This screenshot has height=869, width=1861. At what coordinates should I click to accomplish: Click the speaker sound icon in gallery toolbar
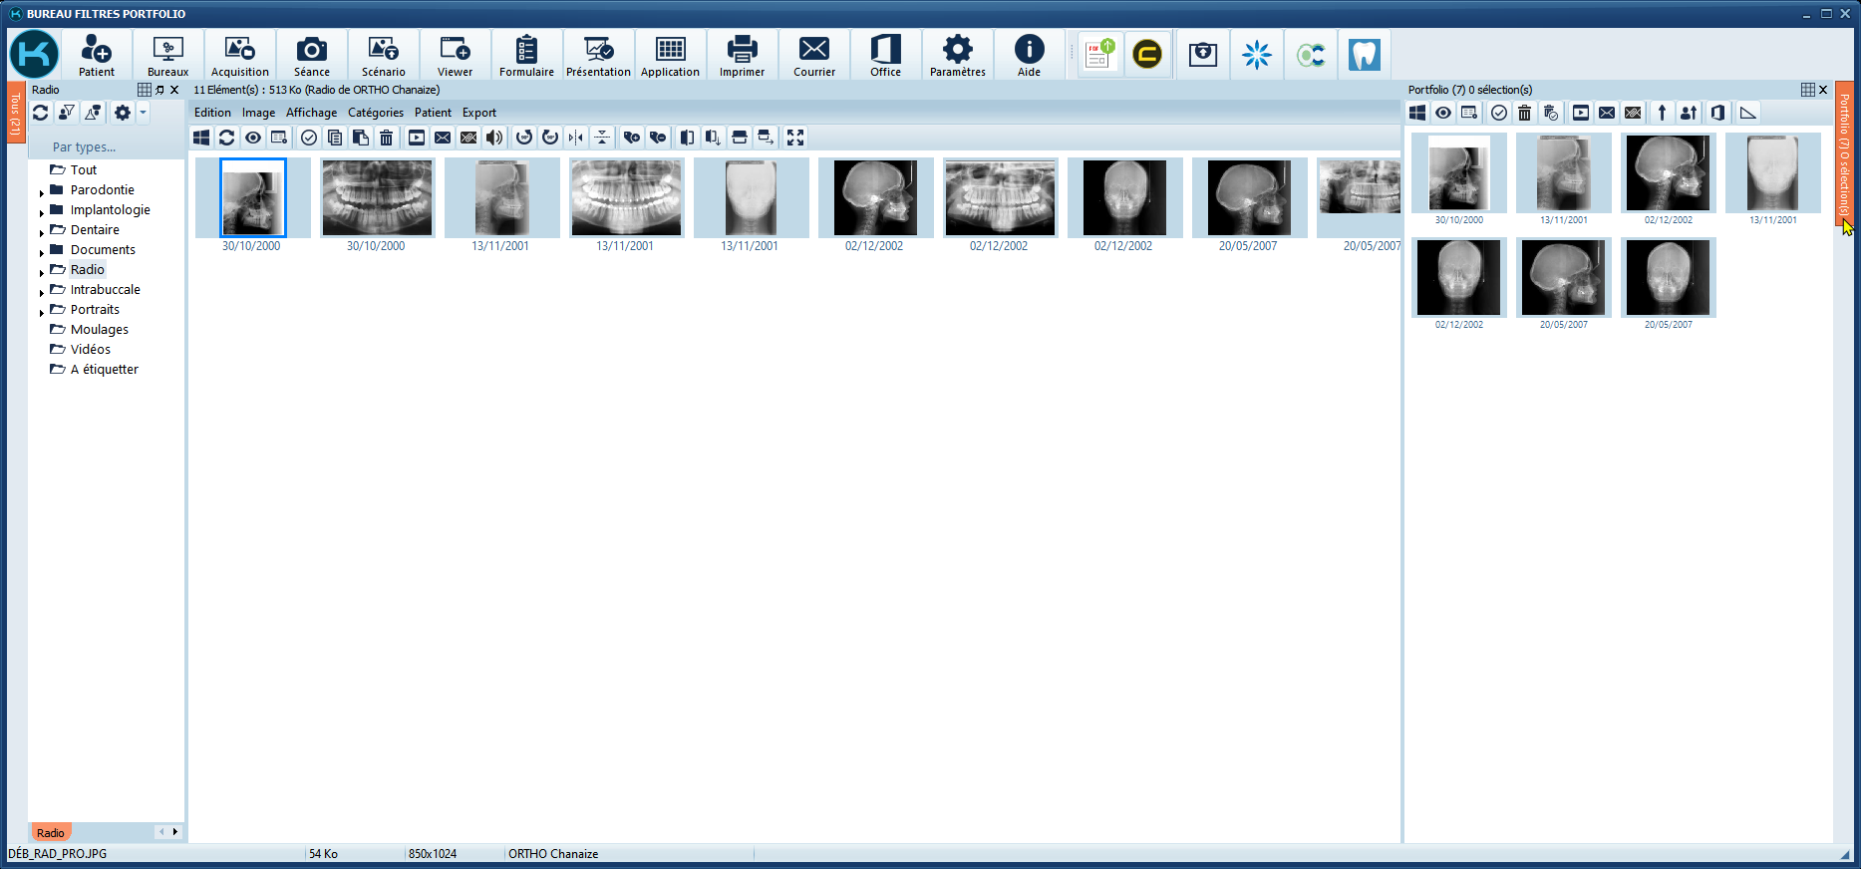pos(494,138)
